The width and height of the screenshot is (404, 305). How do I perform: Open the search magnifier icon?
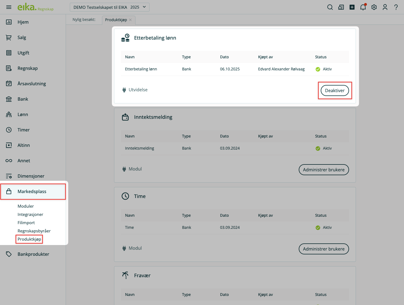(x=330, y=7)
